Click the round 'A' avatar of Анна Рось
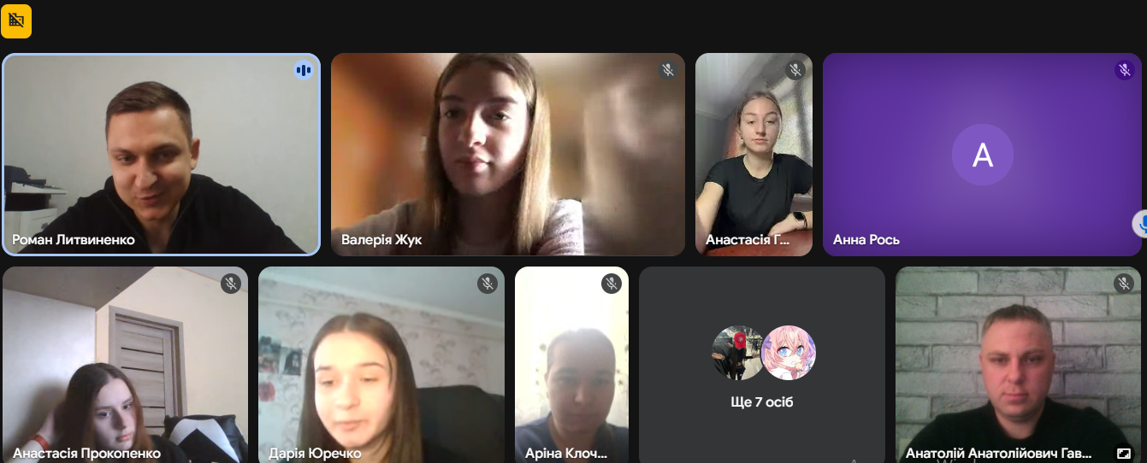The image size is (1147, 463). pos(983,155)
